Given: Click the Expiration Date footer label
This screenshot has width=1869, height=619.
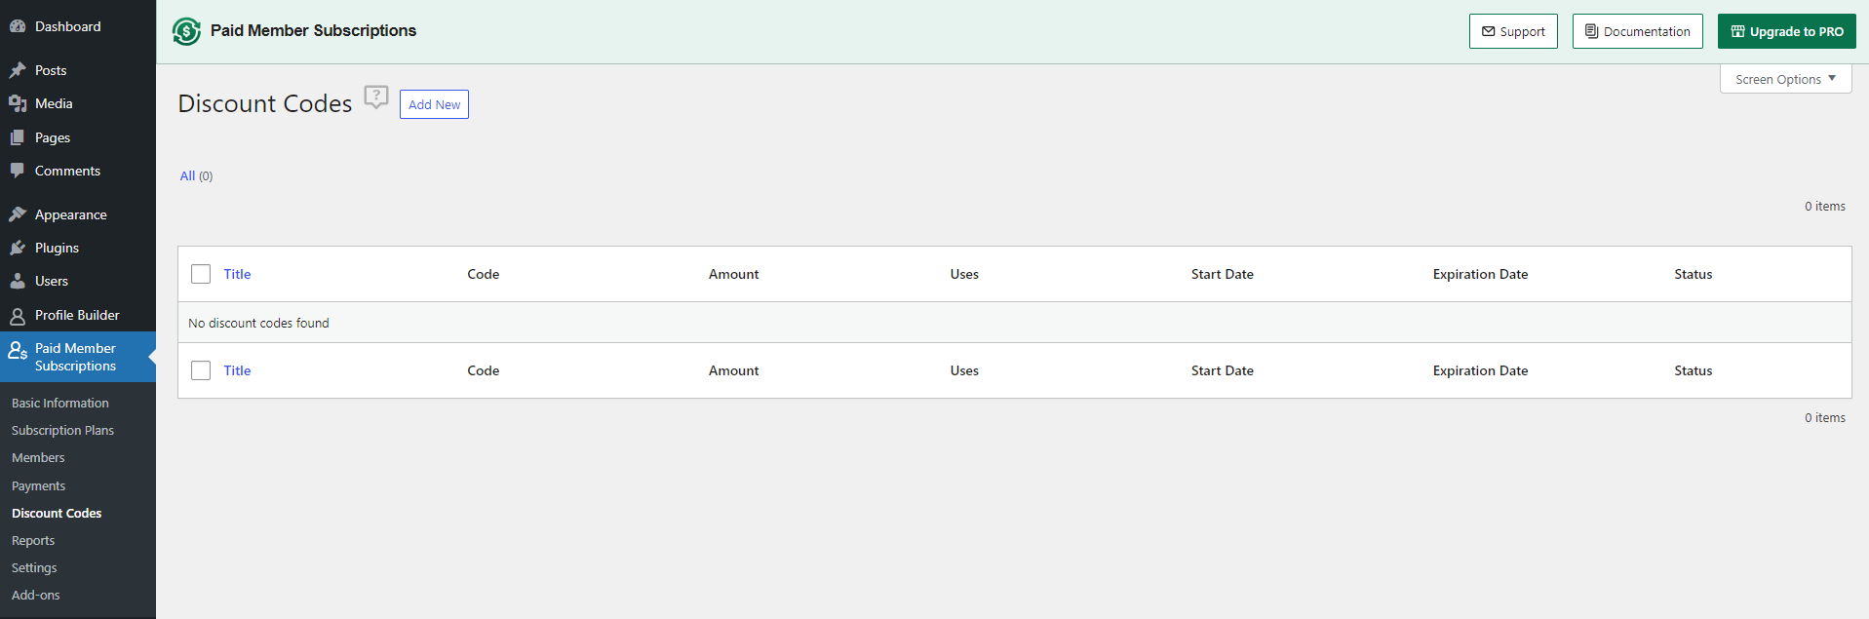Looking at the screenshot, I should coord(1480,370).
